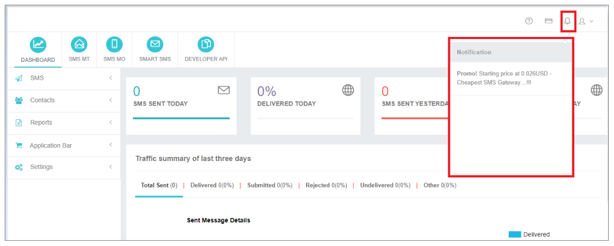Viewport: 614px width, 246px height.
Task: Click the Sent Message Details heading
Action: (x=219, y=220)
